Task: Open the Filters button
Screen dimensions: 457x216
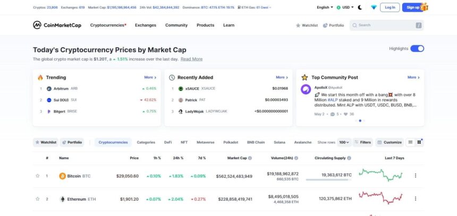Action: 362,142
